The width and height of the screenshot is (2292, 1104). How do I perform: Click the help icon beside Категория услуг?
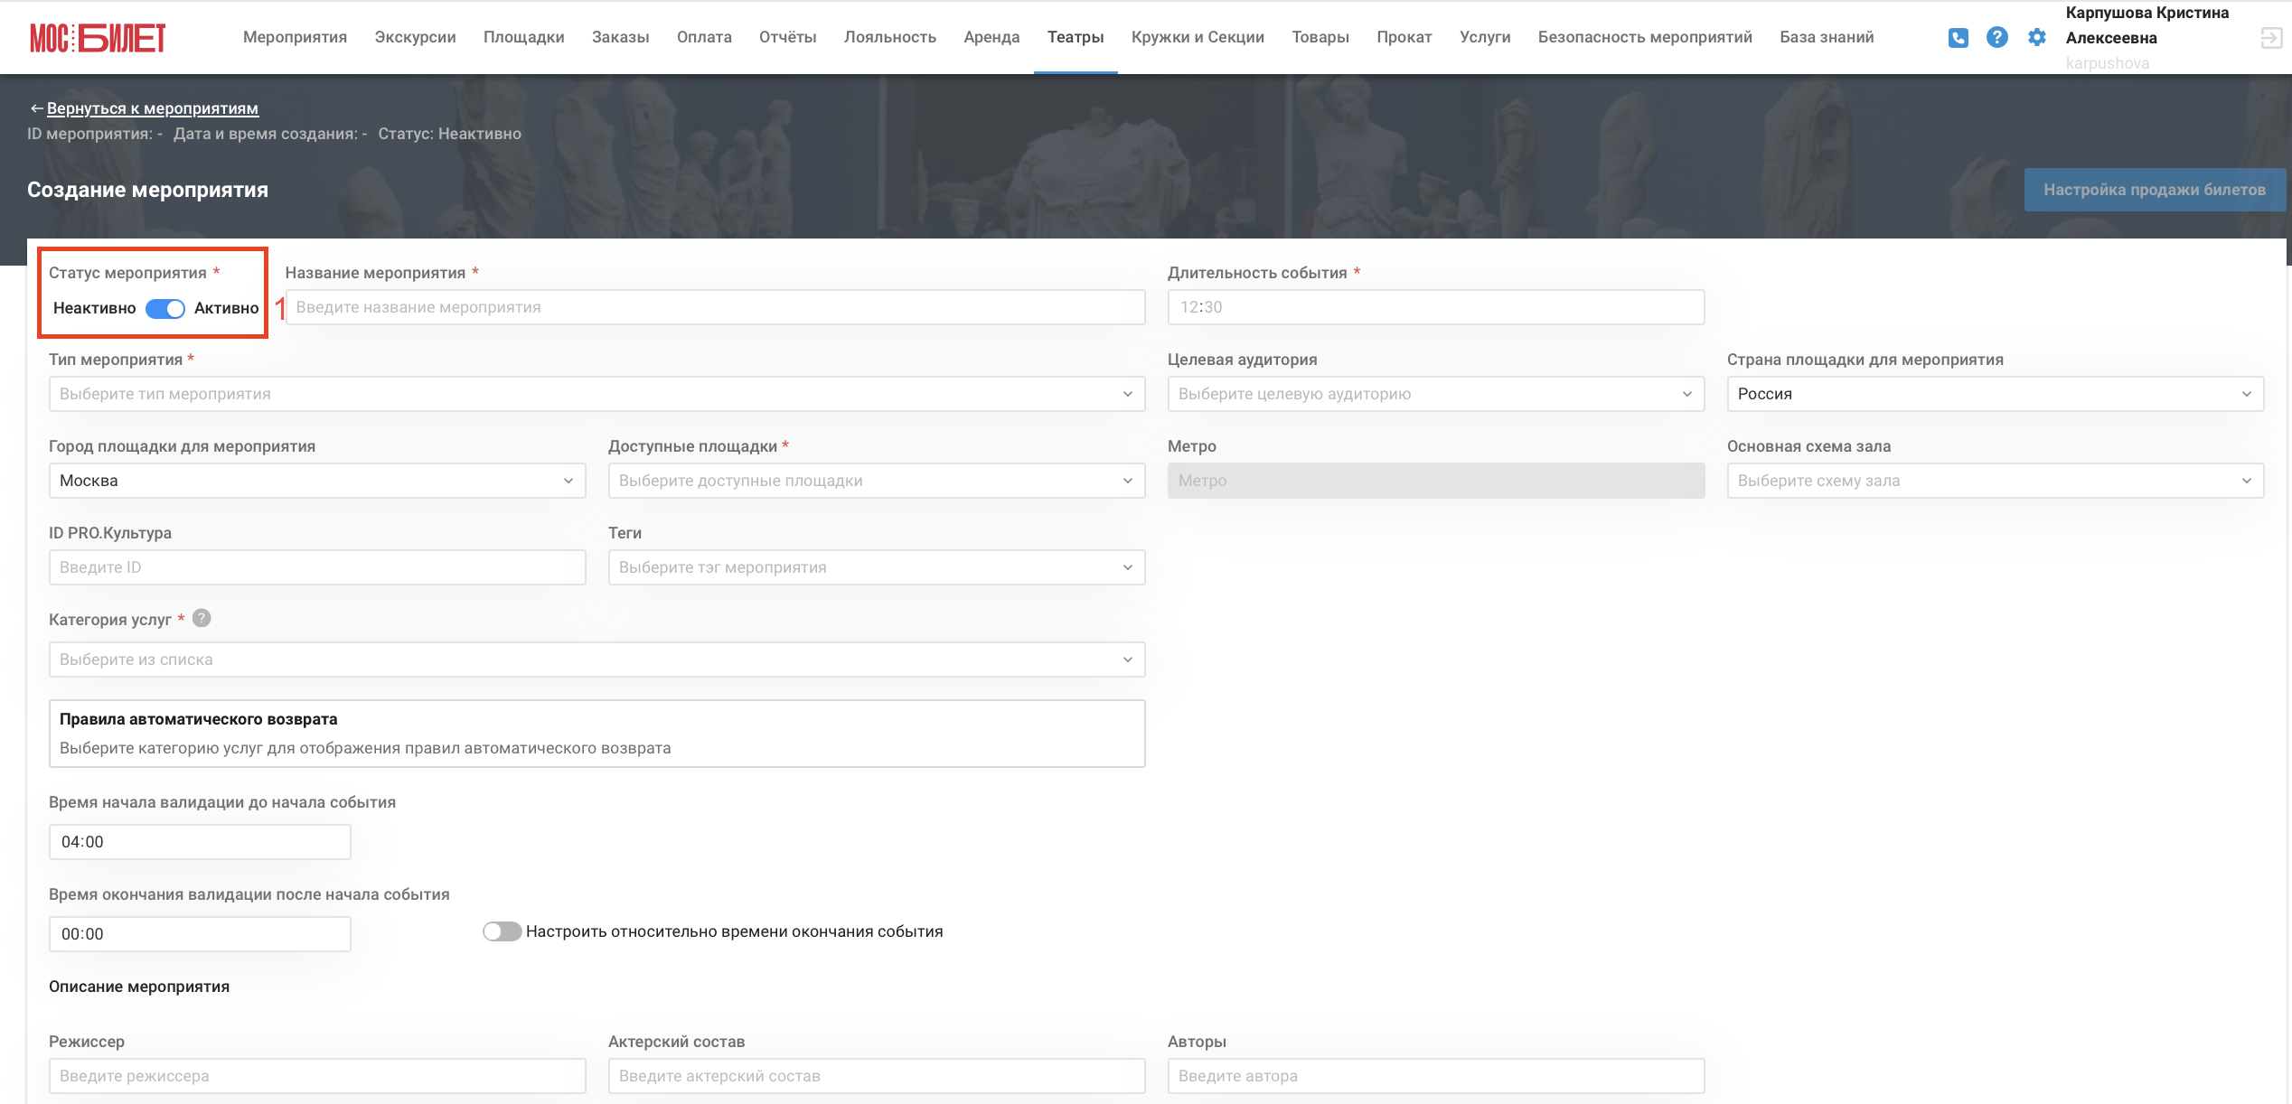pyautogui.click(x=202, y=618)
